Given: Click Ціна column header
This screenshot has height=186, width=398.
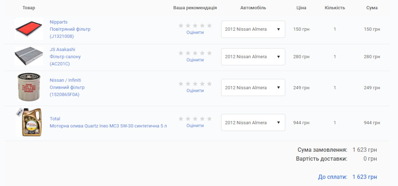Looking at the screenshot, I should (301, 8).
